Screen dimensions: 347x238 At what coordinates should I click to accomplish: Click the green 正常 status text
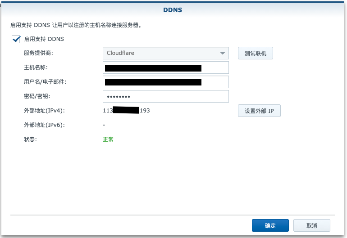(x=108, y=139)
